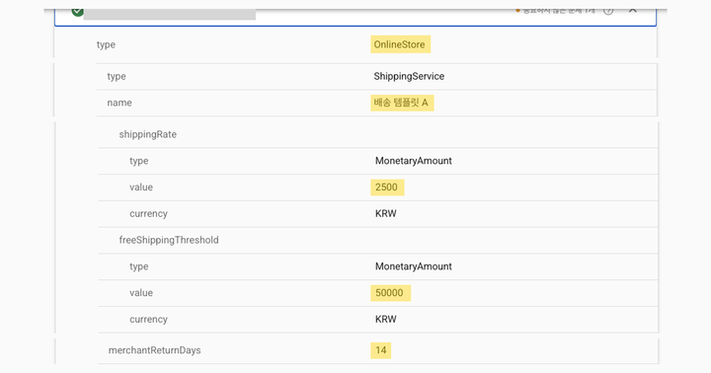Click the merchantReturnDays property label
The width and height of the screenshot is (711, 373).
tap(154, 350)
